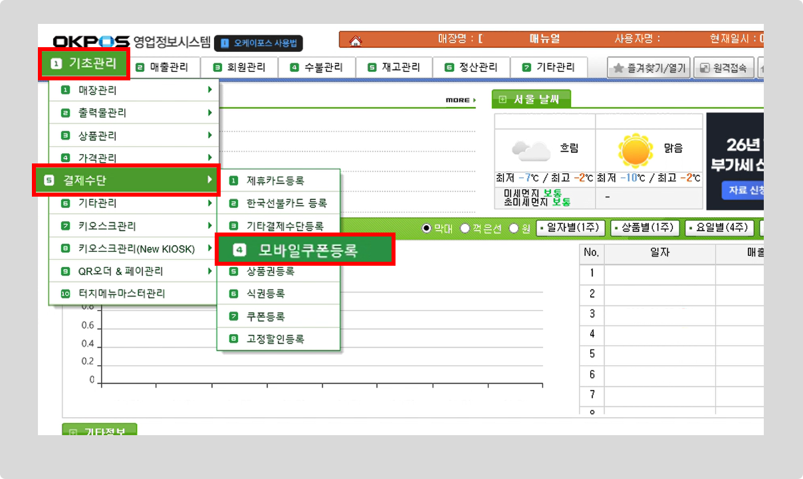Click the 원격접속 remote access button
Image resolution: width=803 pixels, height=479 pixels.
tap(724, 68)
